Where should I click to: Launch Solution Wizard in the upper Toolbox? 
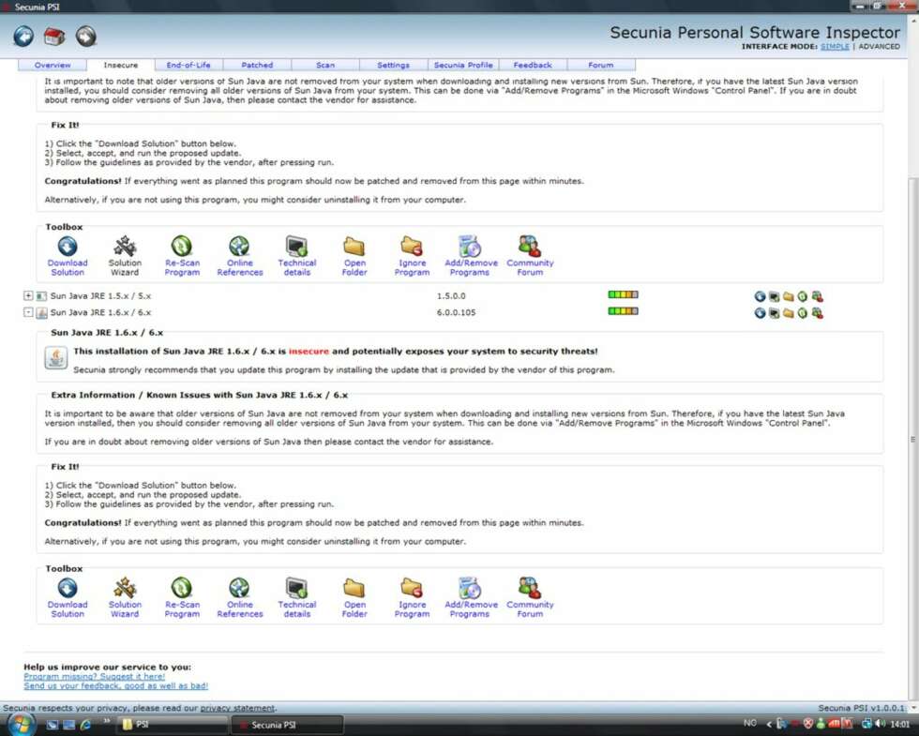(x=125, y=256)
